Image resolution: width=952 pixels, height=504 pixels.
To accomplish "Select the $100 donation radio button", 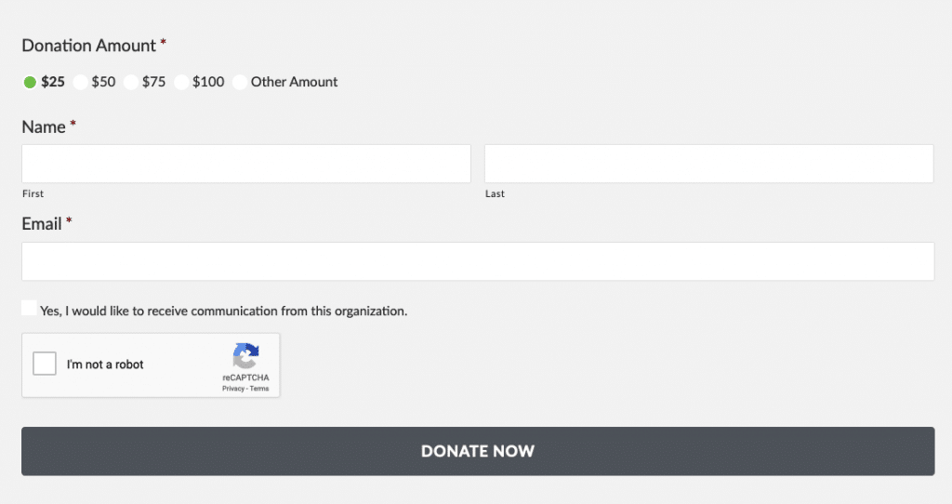I will (181, 82).
